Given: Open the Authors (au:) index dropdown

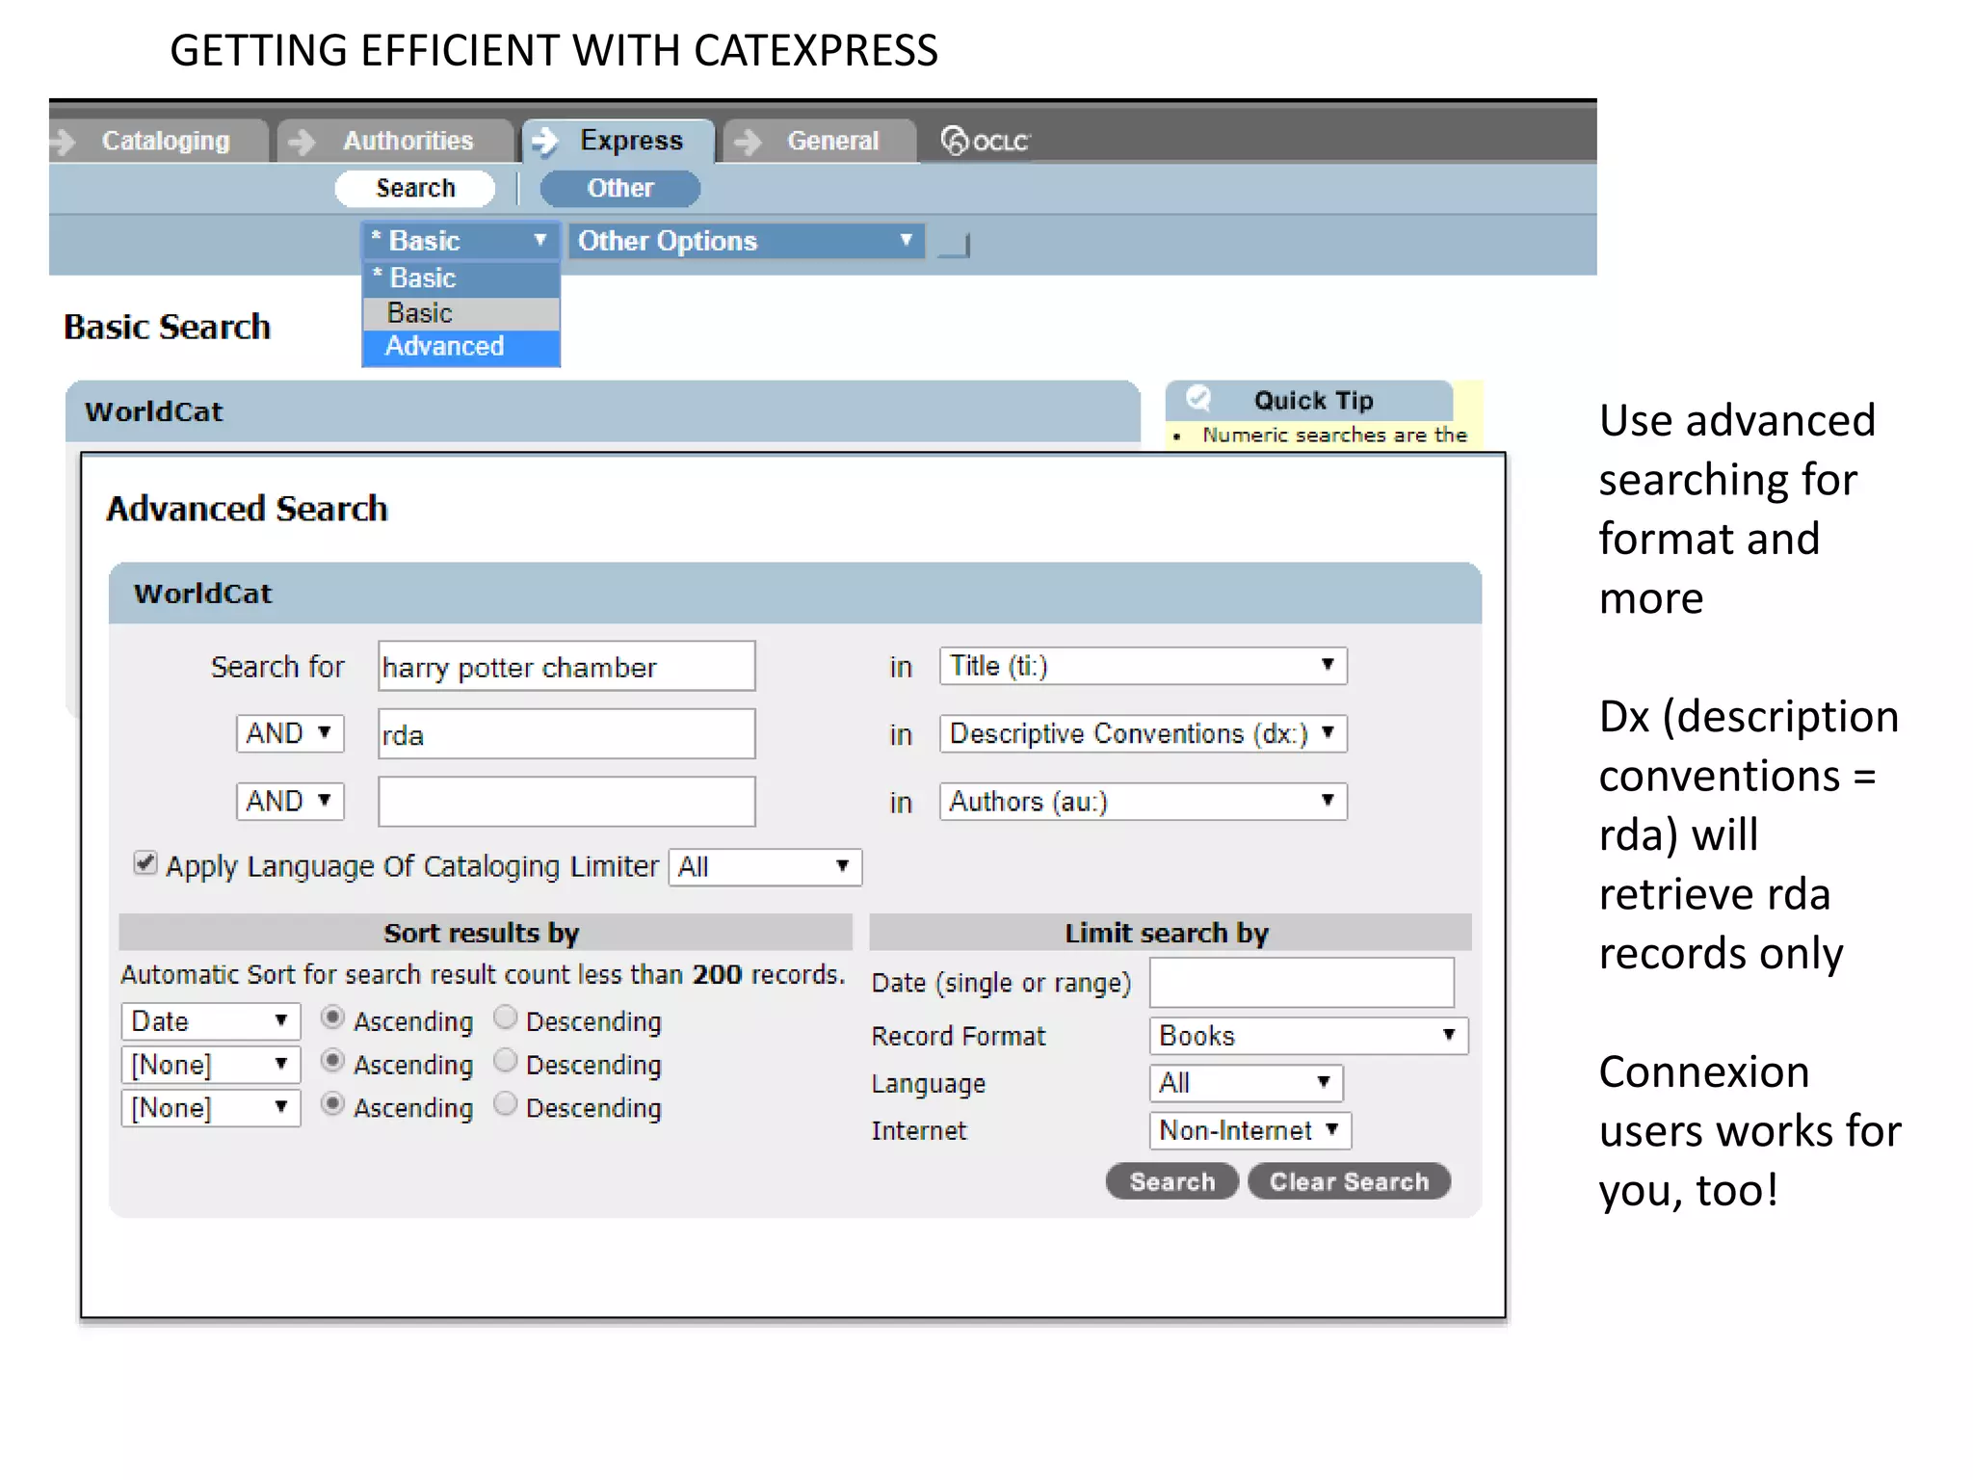Looking at the screenshot, I should pos(1144,802).
